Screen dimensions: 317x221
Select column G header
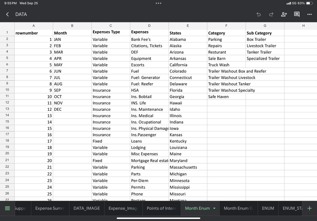[265, 26]
